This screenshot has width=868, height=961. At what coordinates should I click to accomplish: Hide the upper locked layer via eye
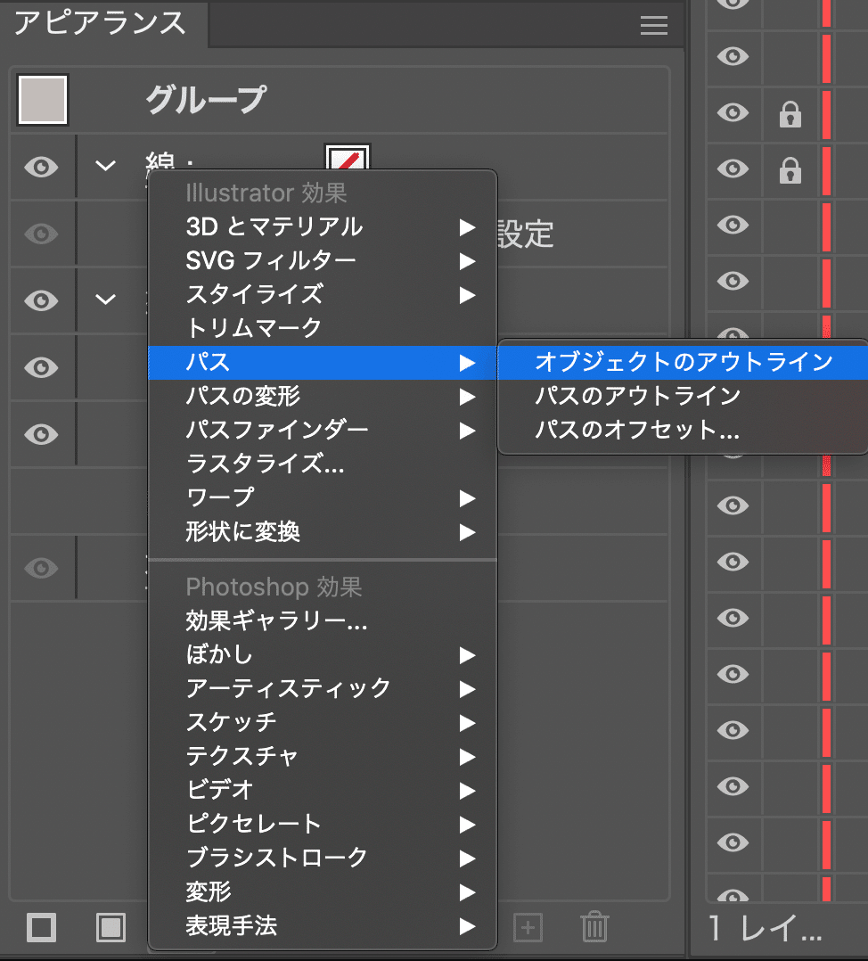point(733,112)
